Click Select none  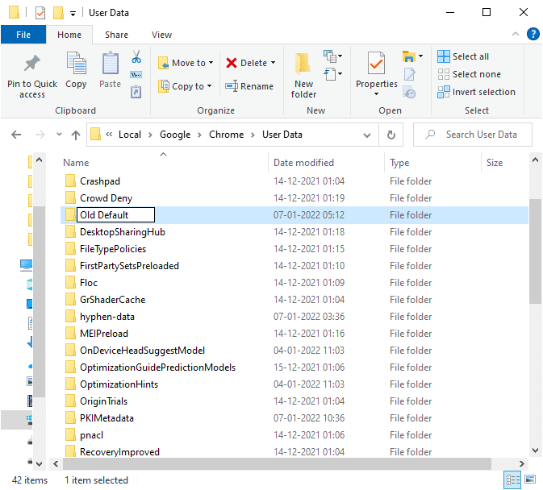click(470, 74)
